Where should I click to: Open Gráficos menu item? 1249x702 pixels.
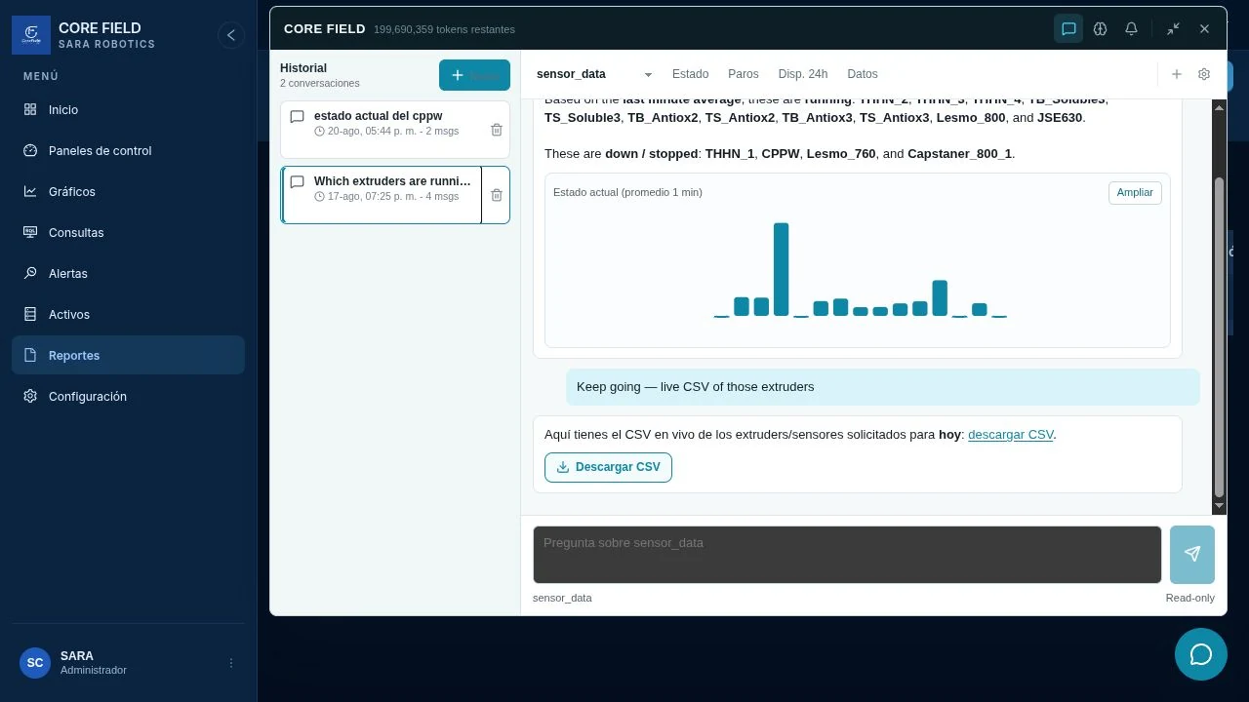(x=128, y=192)
